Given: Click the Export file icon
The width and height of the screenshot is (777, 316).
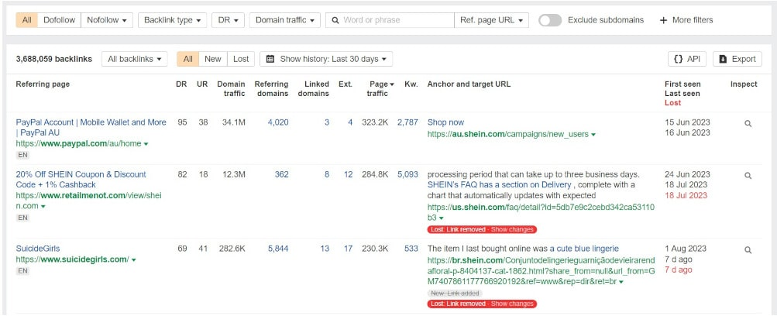Looking at the screenshot, I should pos(723,59).
